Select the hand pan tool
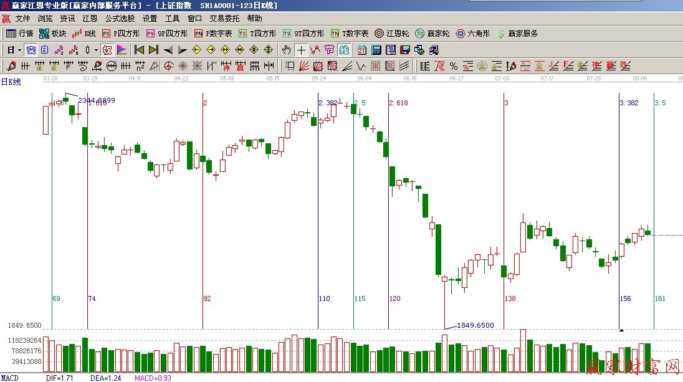Image resolution: width=683 pixels, height=382 pixels. tap(286, 50)
